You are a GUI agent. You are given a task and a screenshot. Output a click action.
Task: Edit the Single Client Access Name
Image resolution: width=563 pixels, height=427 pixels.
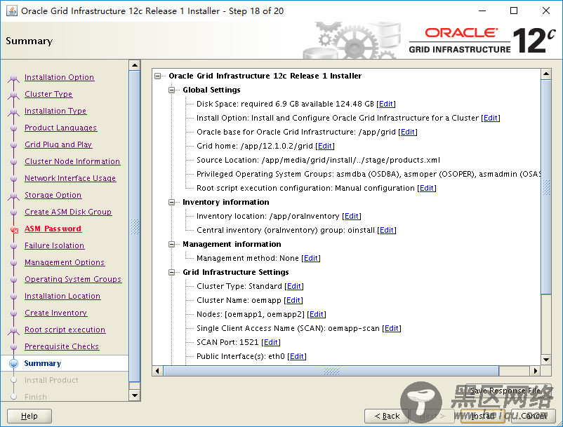point(392,328)
